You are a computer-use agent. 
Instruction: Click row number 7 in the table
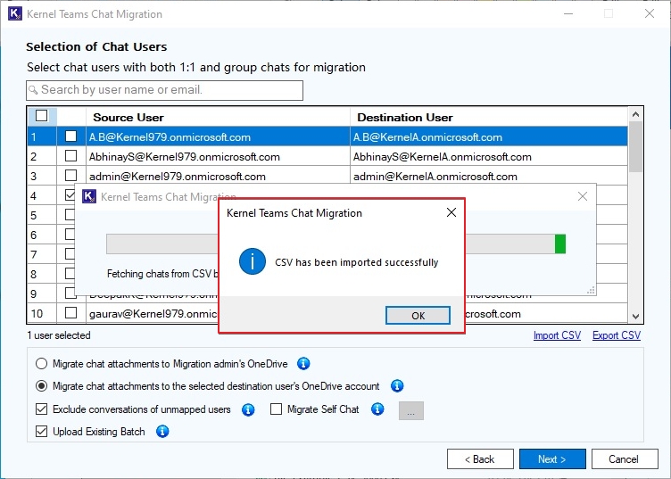(x=42, y=255)
